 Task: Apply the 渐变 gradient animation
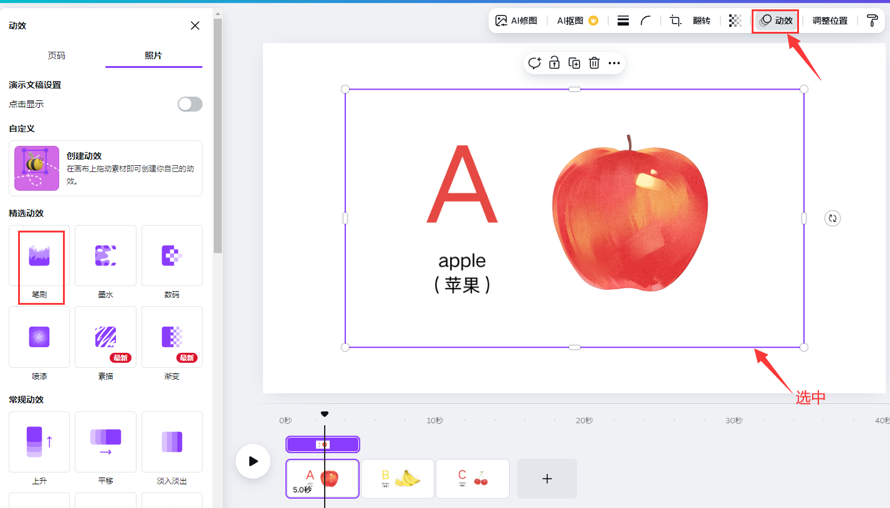172,337
